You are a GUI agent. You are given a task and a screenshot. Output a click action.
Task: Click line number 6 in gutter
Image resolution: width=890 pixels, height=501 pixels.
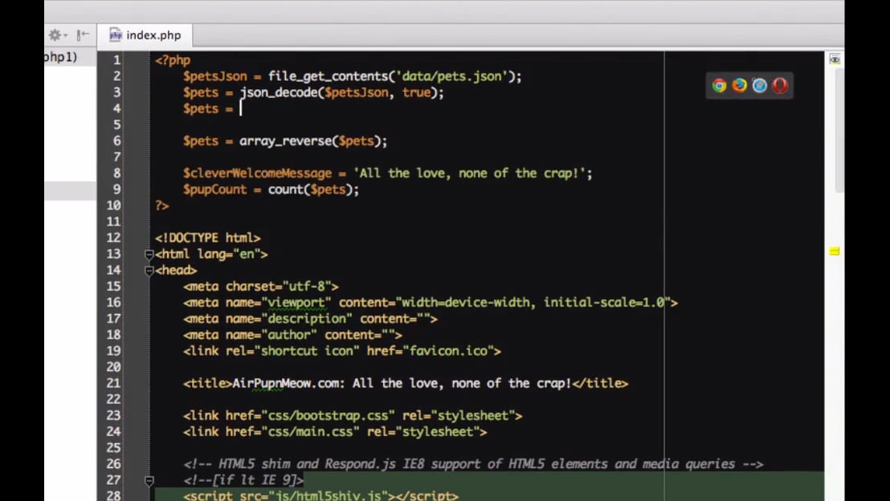click(116, 141)
